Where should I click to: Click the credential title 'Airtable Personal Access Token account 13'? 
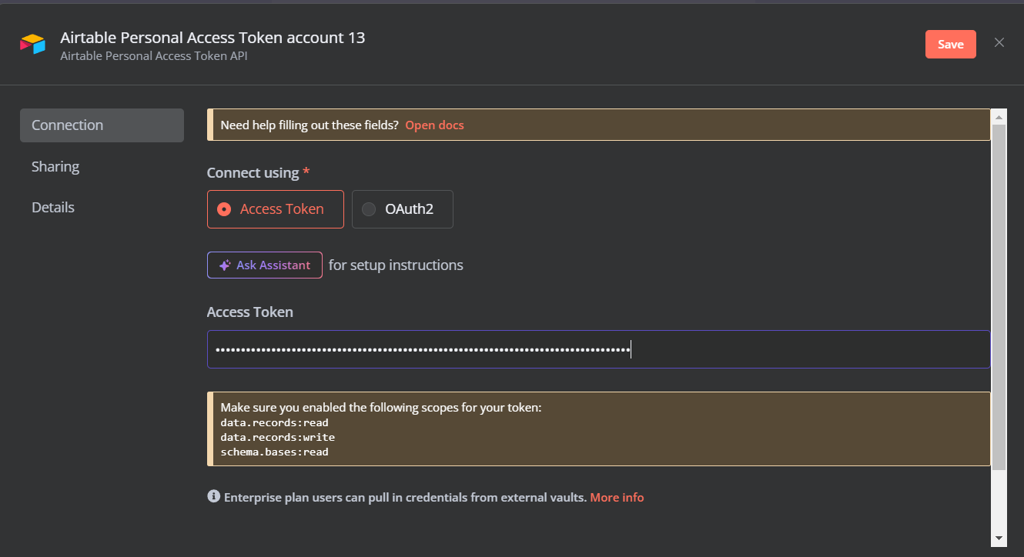(212, 38)
